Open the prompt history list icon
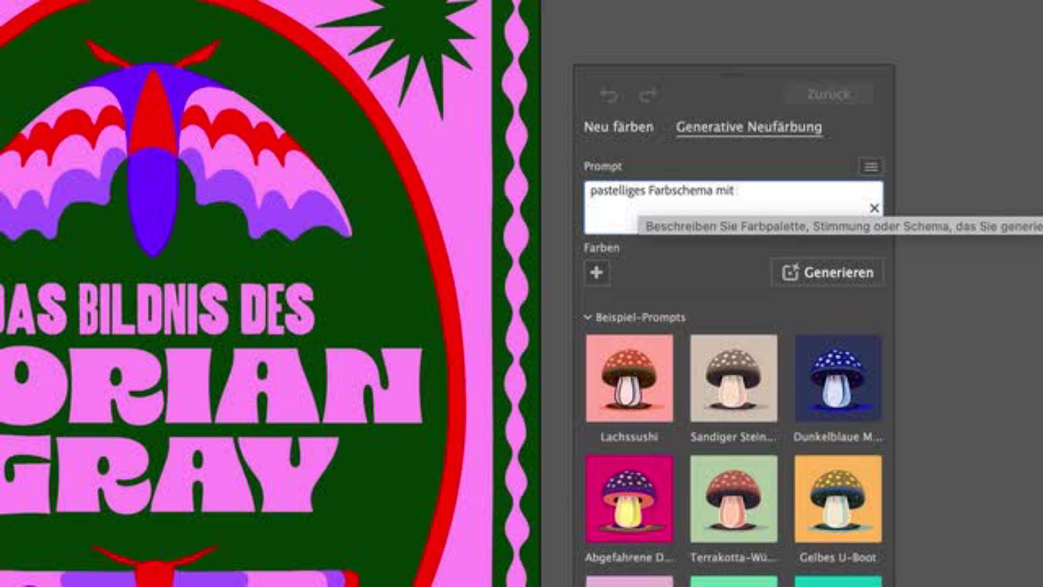 870,166
